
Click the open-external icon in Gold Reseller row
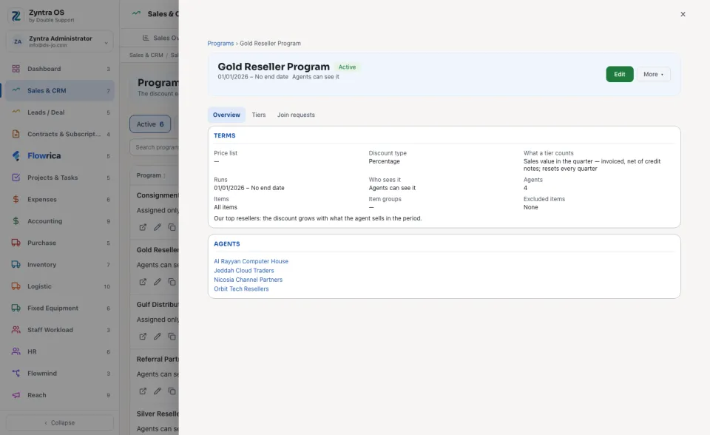143,282
